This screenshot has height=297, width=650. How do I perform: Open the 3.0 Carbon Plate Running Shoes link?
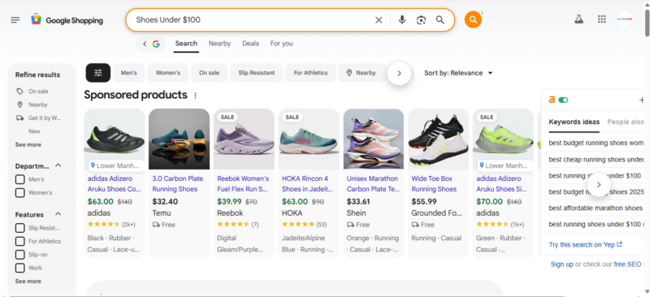tap(178, 184)
